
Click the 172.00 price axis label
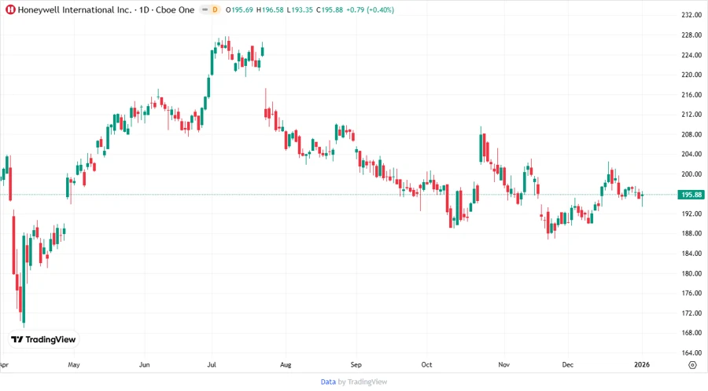pyautogui.click(x=691, y=313)
